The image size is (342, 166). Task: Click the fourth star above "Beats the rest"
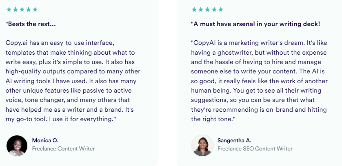(28, 9)
